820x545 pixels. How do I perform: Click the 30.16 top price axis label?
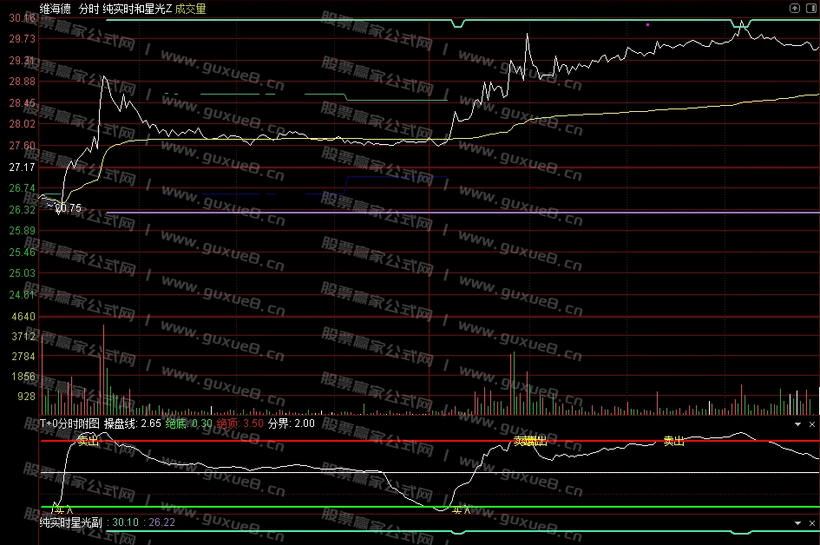point(23,17)
